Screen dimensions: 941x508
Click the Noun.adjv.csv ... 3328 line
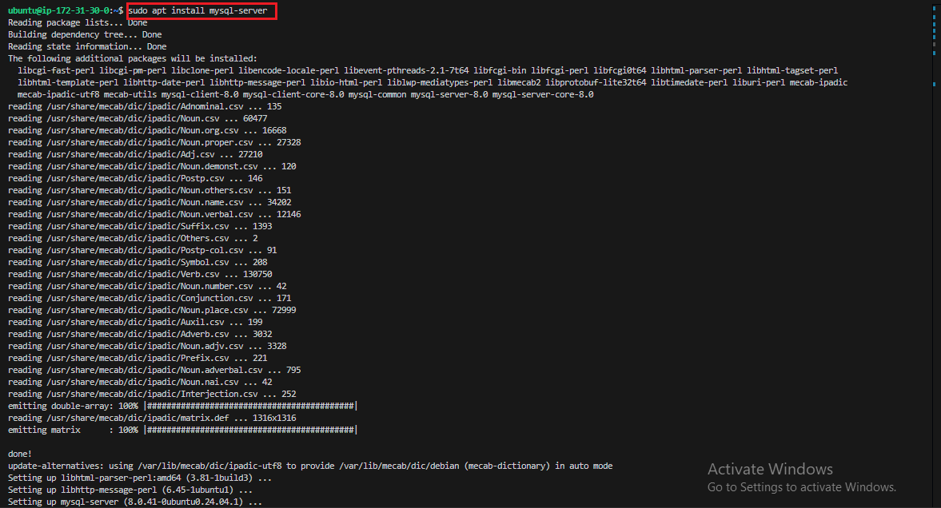click(147, 347)
